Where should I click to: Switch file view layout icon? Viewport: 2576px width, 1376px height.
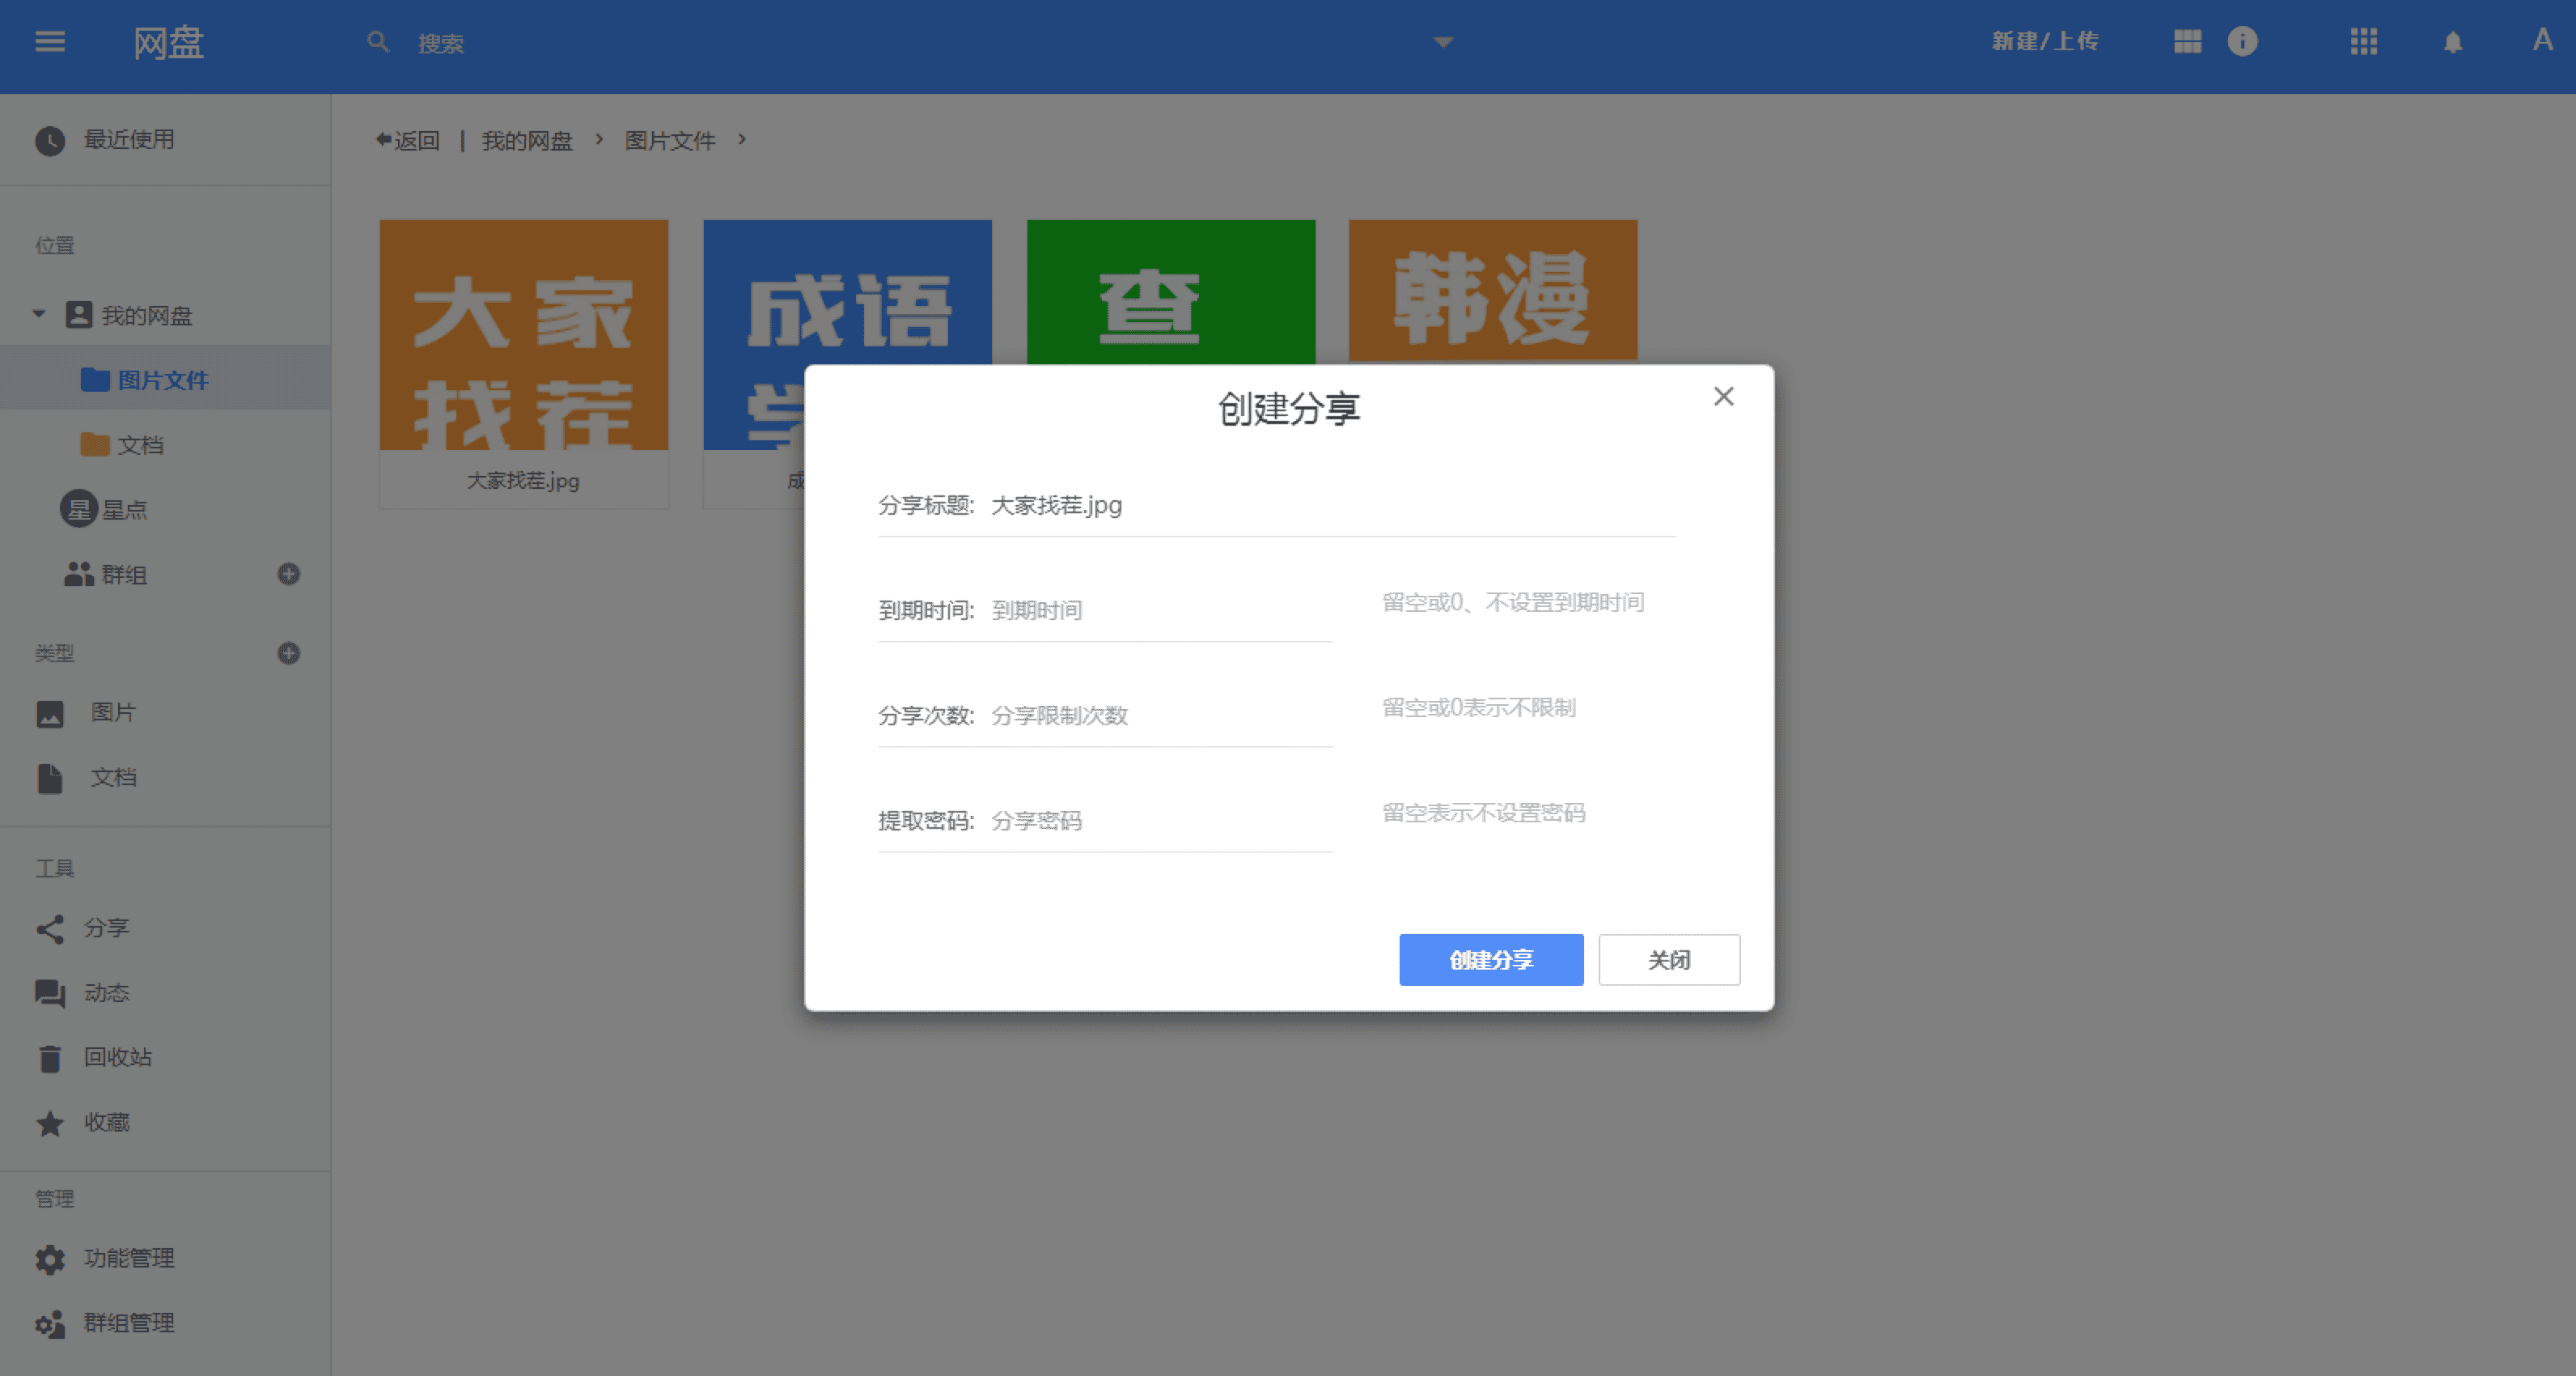pos(2187,42)
